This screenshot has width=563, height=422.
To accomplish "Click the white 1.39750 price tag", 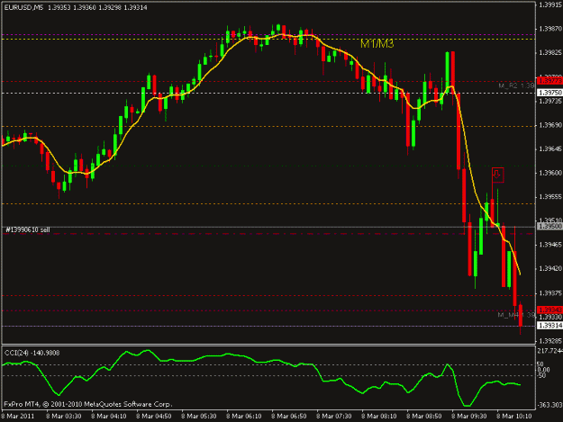I will [x=549, y=93].
